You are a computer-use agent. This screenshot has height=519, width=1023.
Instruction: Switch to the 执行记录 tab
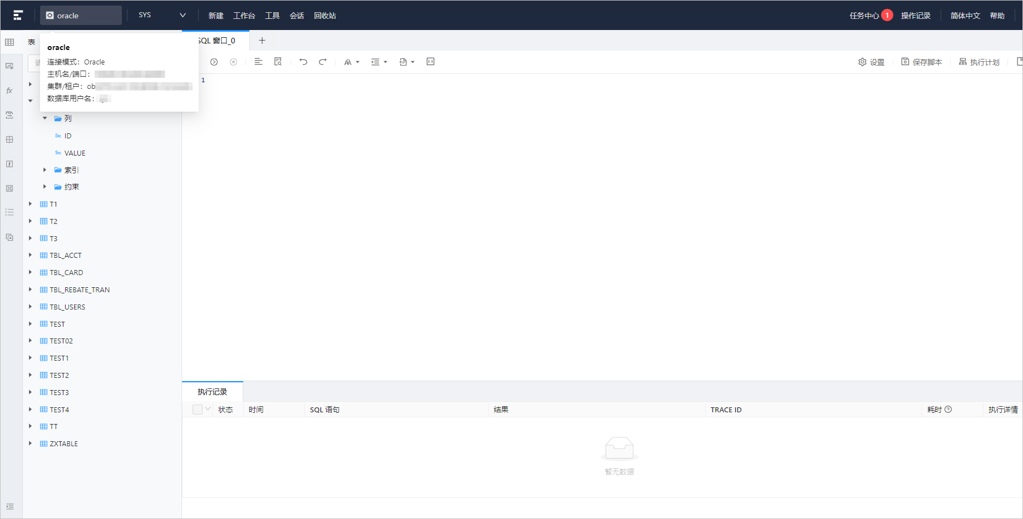click(x=212, y=392)
